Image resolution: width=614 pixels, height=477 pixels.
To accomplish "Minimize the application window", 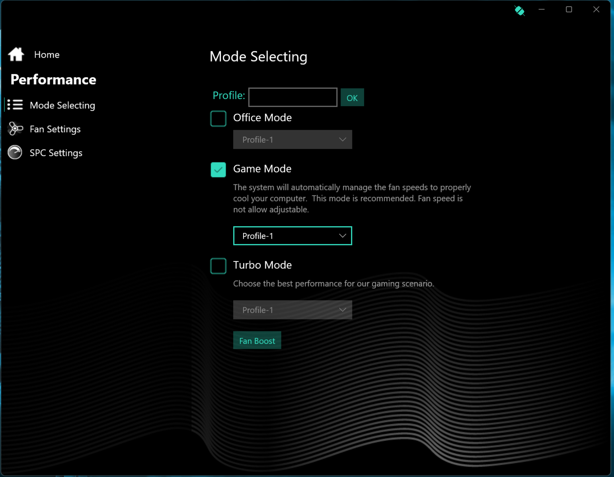I will (542, 10).
